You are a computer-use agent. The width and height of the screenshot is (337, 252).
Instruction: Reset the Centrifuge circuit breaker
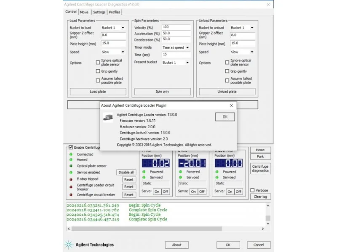[129, 195]
